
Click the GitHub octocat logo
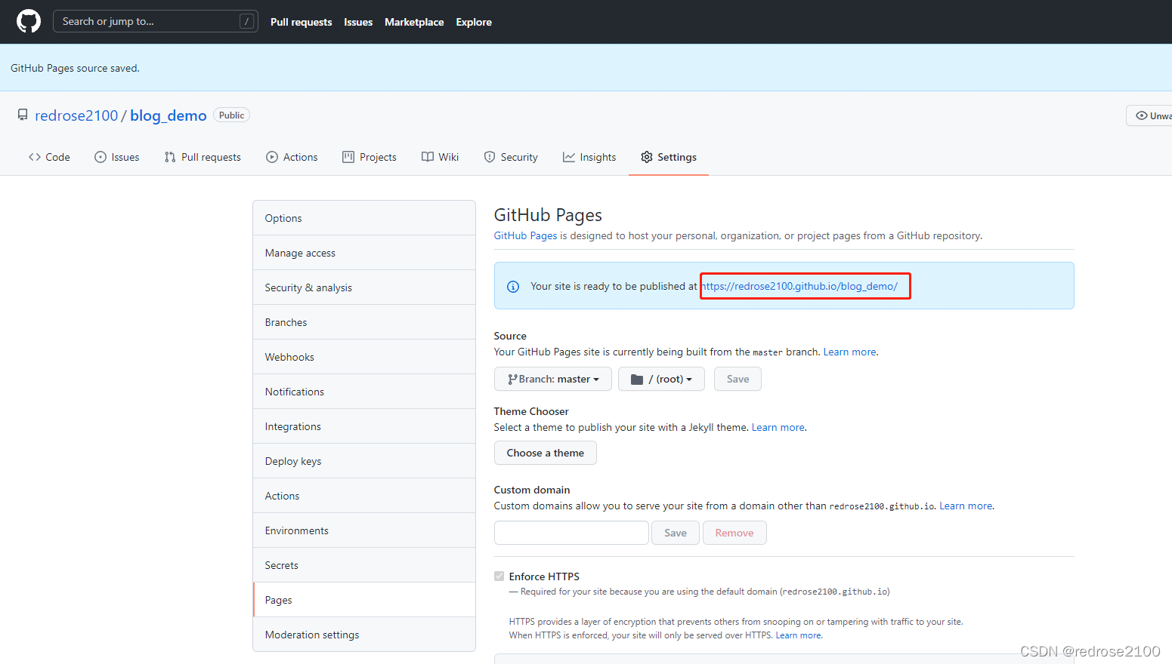[29, 21]
